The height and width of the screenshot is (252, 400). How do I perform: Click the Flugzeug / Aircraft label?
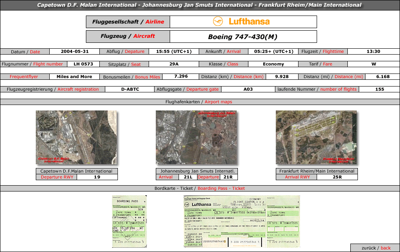[128, 37]
